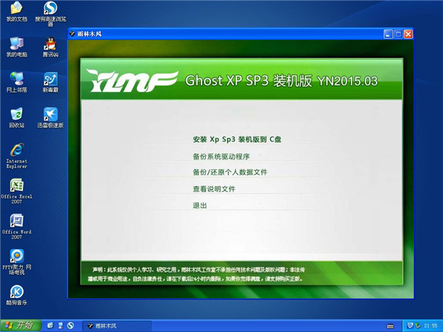Open 我的文档 desktop icon
This screenshot has width=443, height=332.
point(16,9)
